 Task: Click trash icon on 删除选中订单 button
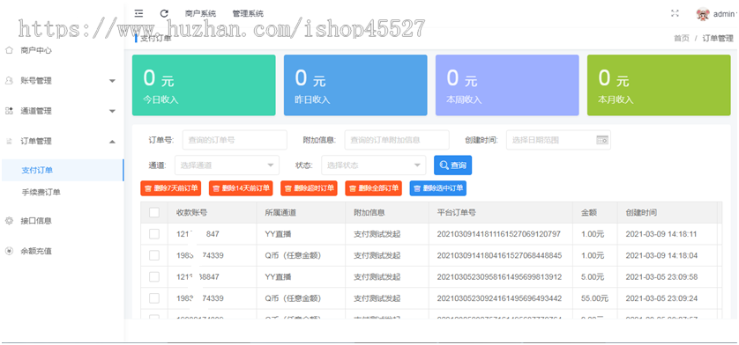pyautogui.click(x=416, y=188)
